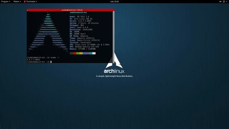The width and height of the screenshot is (229, 129).
Task: Click the 'GPU: NVIDIA GeForce GTX 970' line
Action: point(84,47)
